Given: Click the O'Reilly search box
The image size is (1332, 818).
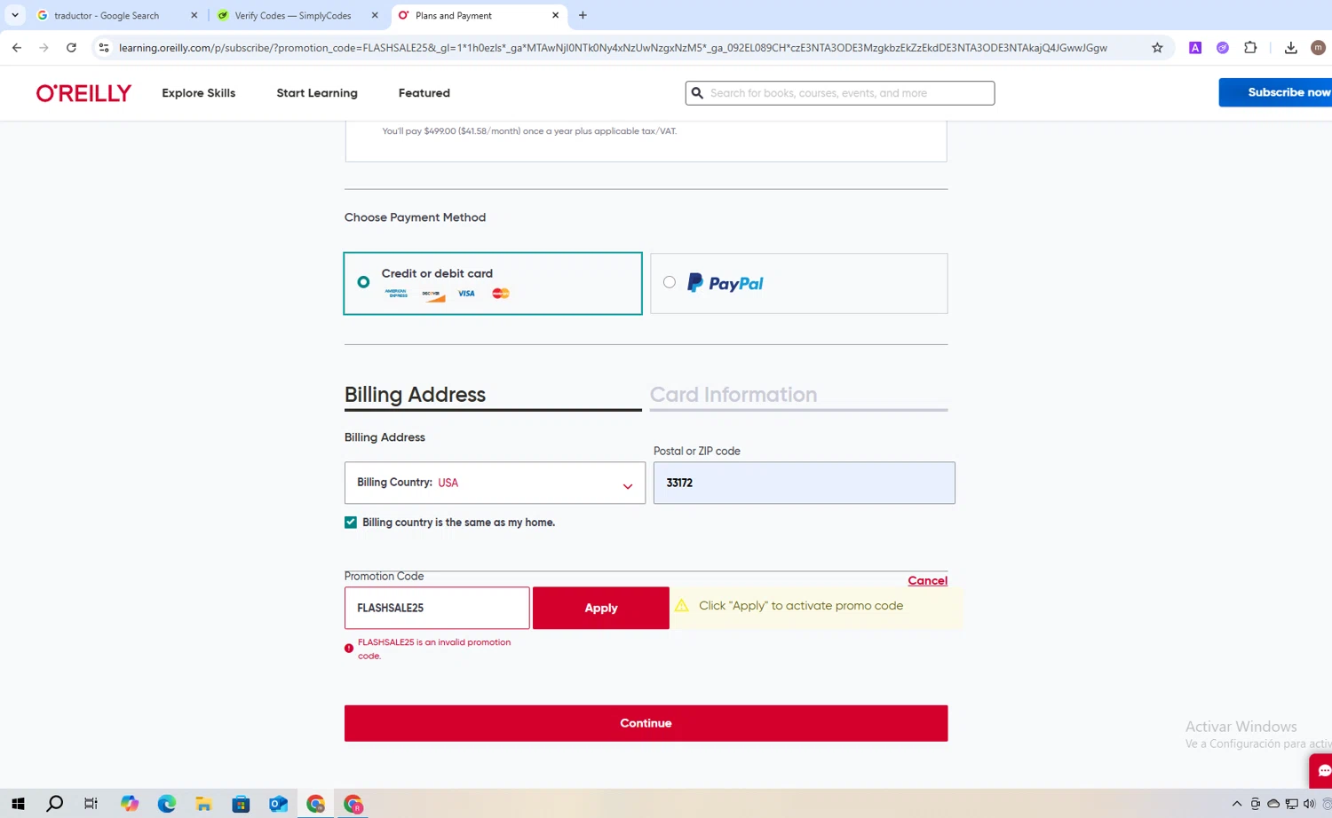Looking at the screenshot, I should coord(840,93).
